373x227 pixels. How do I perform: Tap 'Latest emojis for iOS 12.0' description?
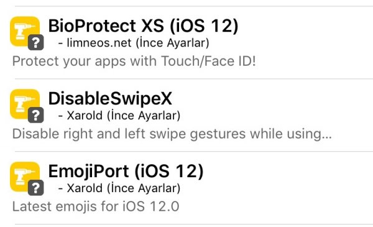(96, 206)
